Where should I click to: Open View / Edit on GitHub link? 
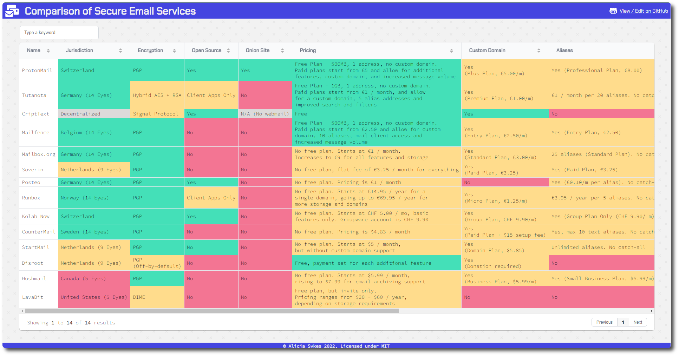644,11
